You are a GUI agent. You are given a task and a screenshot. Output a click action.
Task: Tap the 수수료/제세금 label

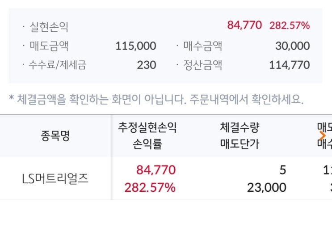pos(57,65)
